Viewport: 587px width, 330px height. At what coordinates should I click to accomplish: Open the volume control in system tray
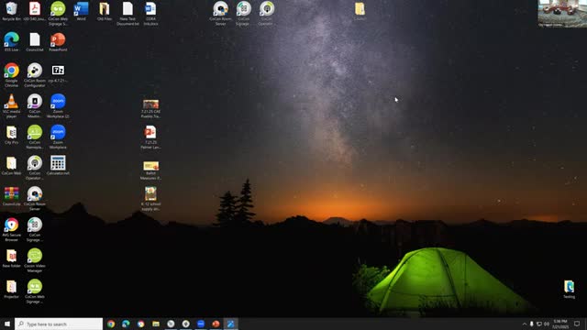(x=547, y=324)
